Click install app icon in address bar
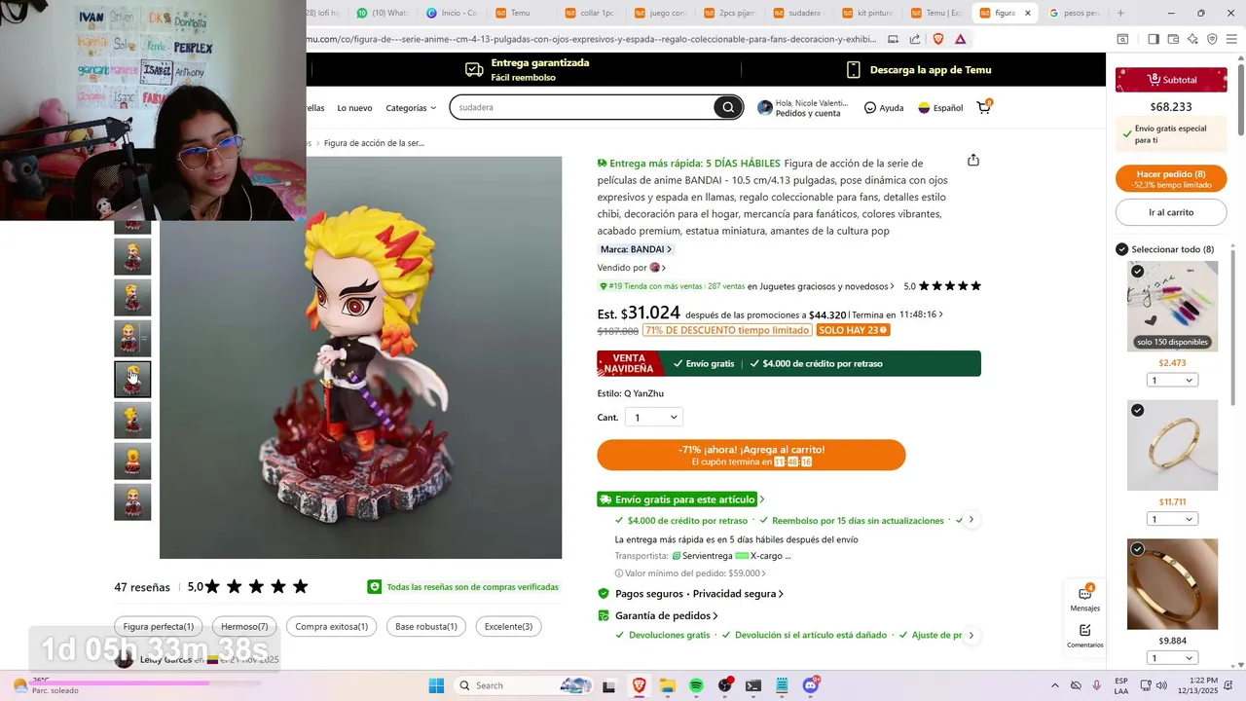 (893, 39)
